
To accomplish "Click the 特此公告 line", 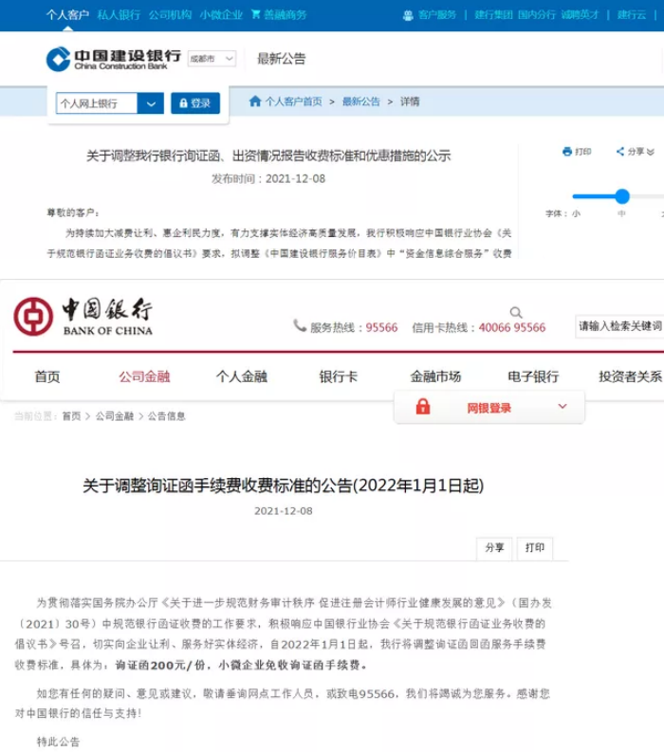I will [58, 742].
